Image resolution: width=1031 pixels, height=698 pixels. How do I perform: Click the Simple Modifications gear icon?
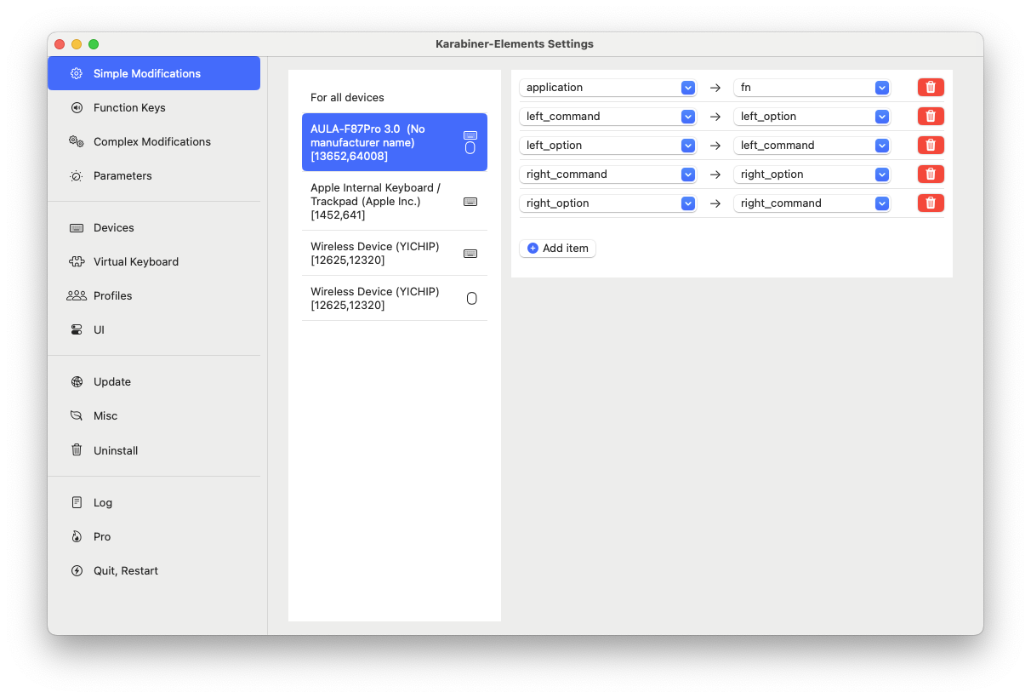(x=77, y=73)
